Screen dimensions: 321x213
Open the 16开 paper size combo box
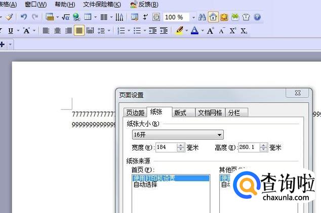[x=178, y=135]
